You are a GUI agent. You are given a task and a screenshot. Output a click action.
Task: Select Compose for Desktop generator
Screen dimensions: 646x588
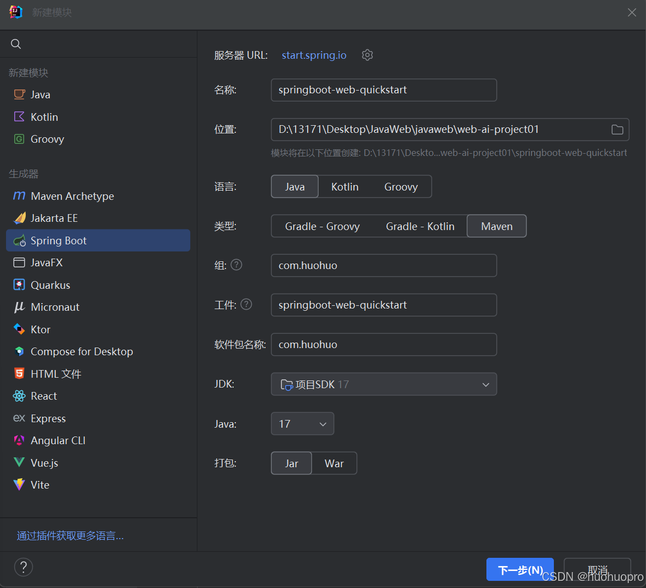(98, 351)
